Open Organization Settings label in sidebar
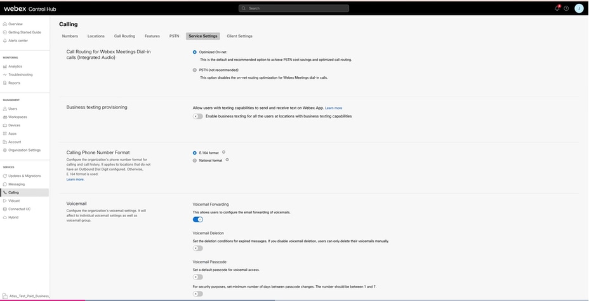Viewport: 589px width, 301px height. pos(24,150)
